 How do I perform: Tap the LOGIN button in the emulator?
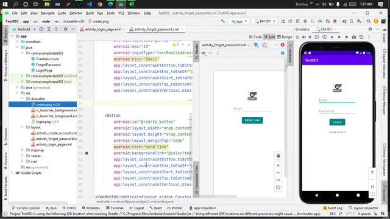click(337, 122)
